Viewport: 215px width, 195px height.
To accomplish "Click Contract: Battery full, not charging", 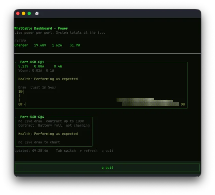I will pos(54,126).
